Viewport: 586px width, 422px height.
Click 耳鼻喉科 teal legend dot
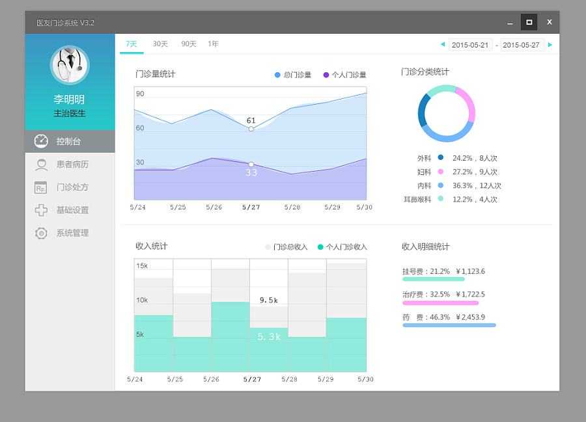(441, 199)
